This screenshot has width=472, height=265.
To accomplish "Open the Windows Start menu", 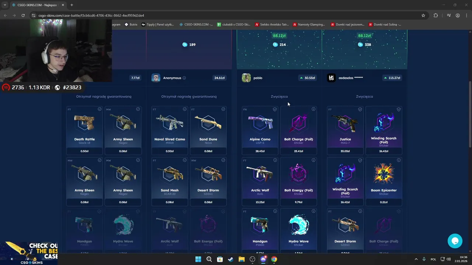I will (x=198, y=259).
